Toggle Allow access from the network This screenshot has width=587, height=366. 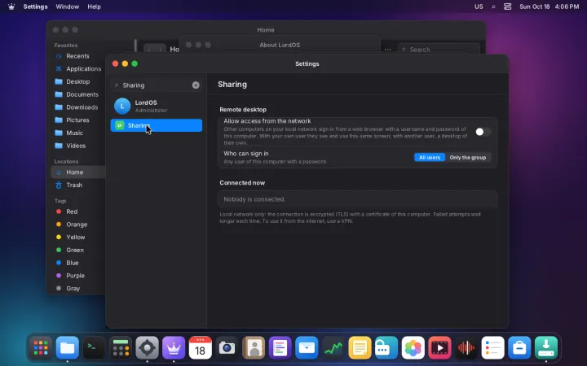(x=483, y=132)
